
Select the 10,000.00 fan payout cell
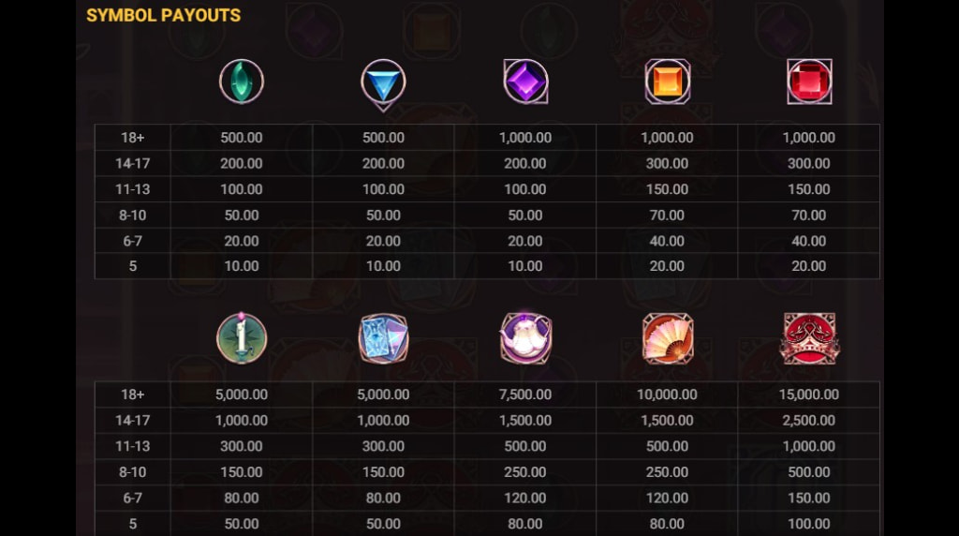coord(667,395)
